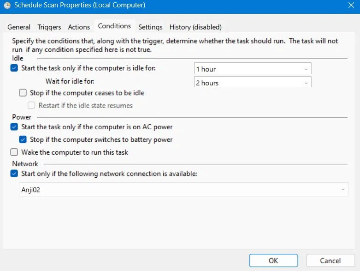This screenshot has height=271, width=360.
Task: Disable start only on AC power option
Action: click(14, 127)
